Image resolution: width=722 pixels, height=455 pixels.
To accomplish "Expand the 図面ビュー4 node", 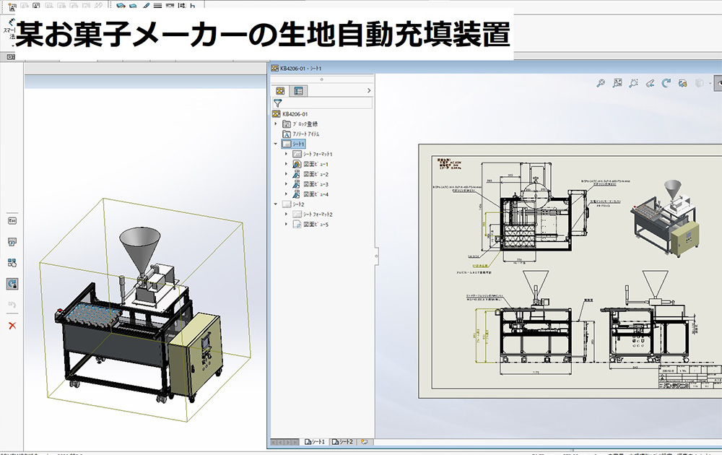I will click(x=286, y=194).
